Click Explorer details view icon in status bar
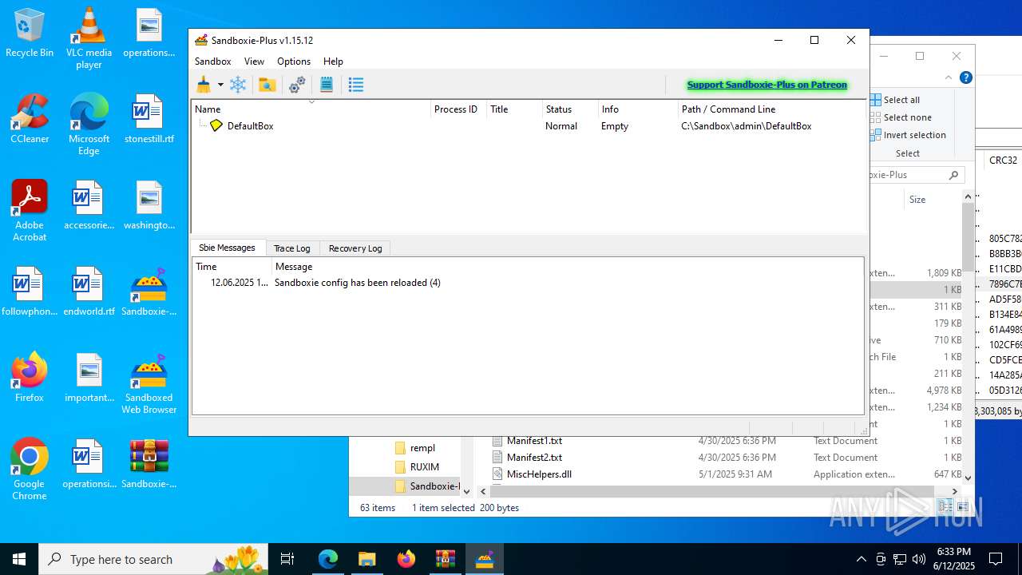This screenshot has height=575, width=1022. 945,507
